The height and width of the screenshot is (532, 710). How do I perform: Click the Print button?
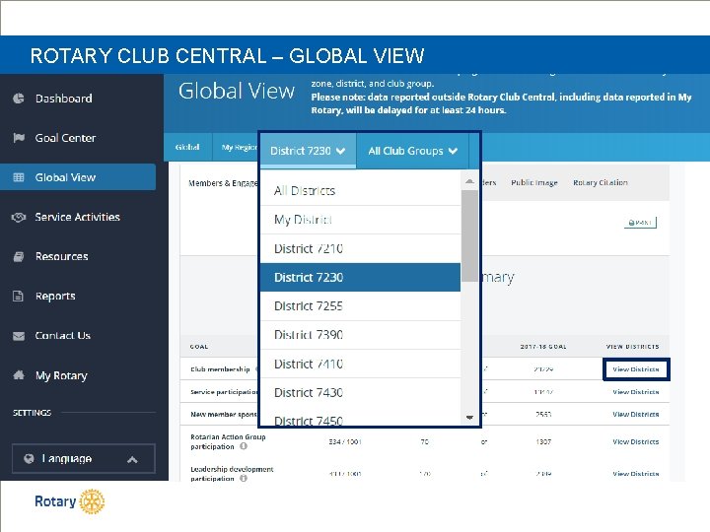click(640, 222)
